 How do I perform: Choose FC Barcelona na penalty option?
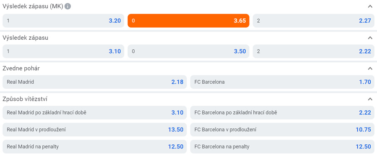click(282, 147)
